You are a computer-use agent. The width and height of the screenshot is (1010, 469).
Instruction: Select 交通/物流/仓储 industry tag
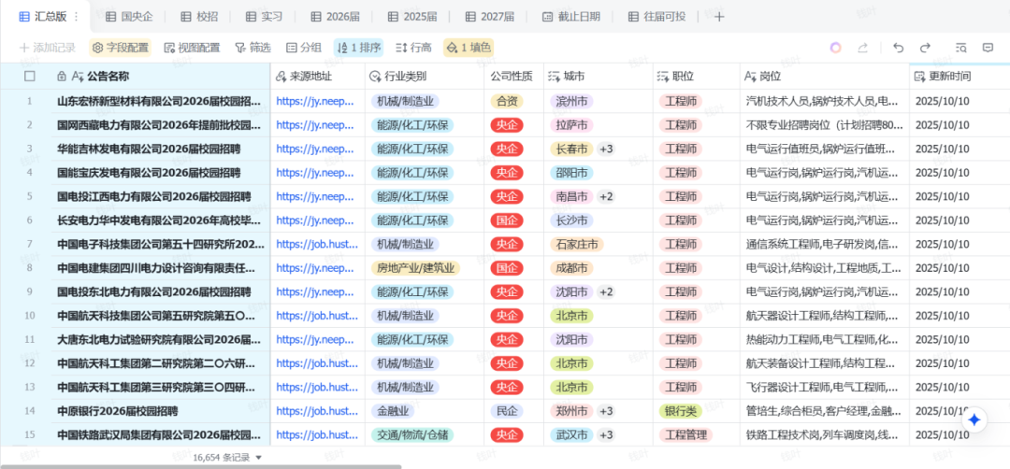[412, 435]
